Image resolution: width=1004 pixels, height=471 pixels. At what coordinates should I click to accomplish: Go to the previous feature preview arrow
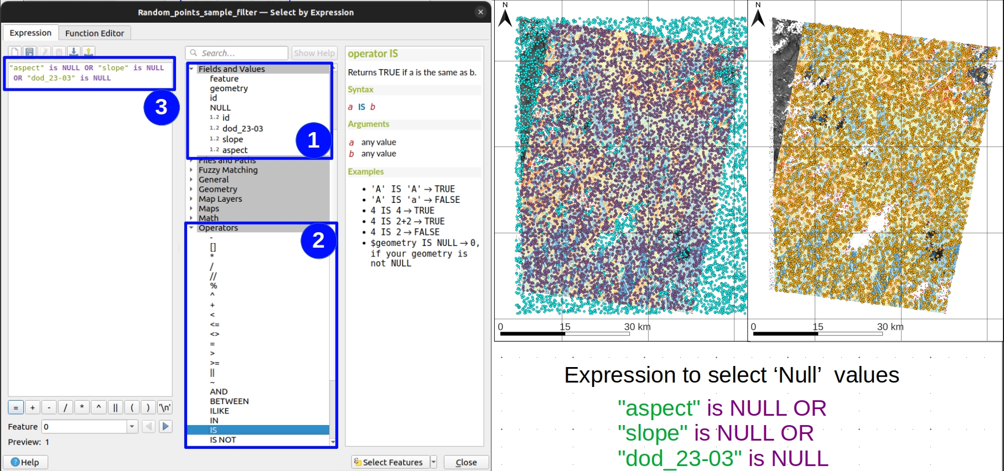pyautogui.click(x=148, y=426)
